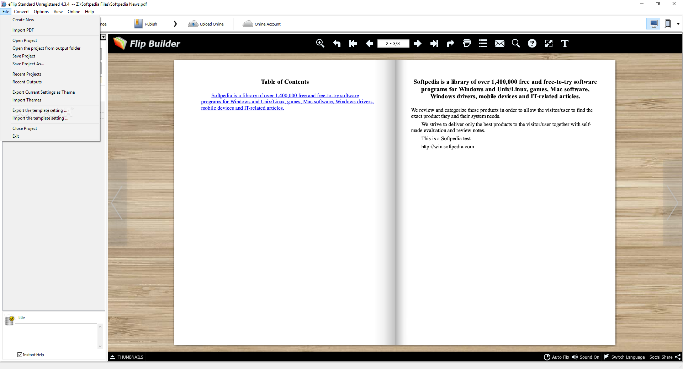Choose Recent Outputs entry
This screenshot has width=683, height=369.
[50, 82]
